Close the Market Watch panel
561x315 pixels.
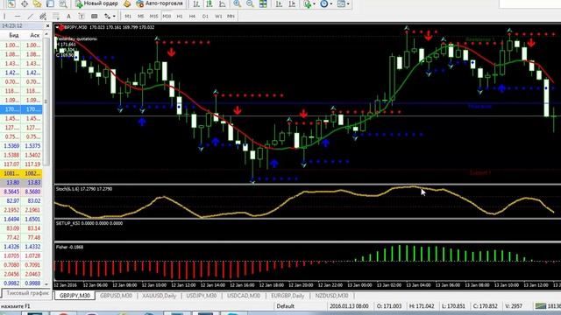pyautogui.click(x=47, y=26)
